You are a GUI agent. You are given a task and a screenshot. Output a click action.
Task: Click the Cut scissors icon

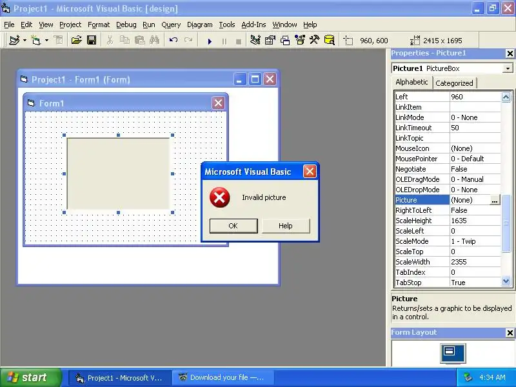[110, 40]
